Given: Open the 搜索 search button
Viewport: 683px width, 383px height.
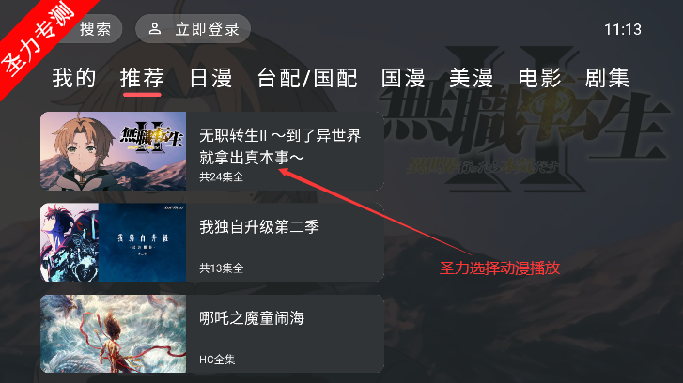Looking at the screenshot, I should click(91, 29).
